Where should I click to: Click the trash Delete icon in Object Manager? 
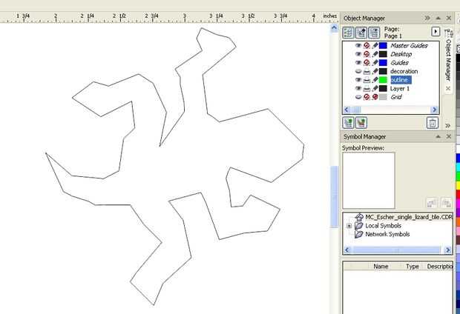[432, 123]
